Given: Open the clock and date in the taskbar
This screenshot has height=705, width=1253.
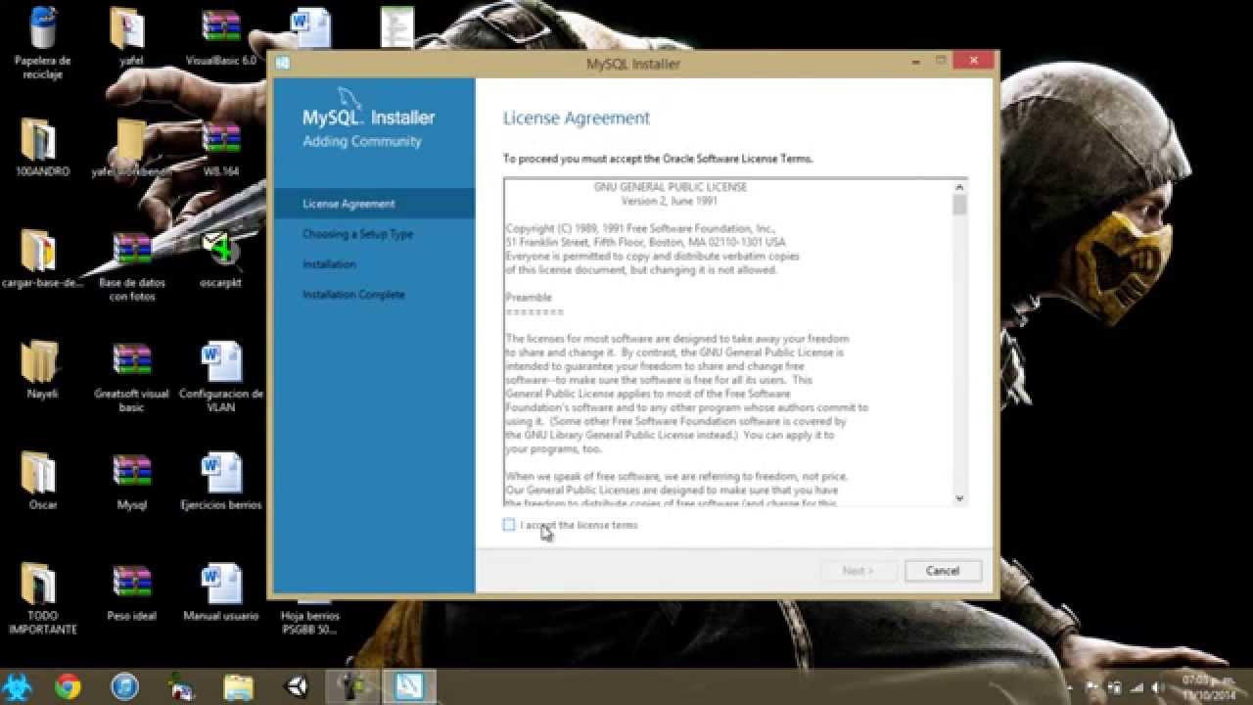Looking at the screenshot, I should tap(1208, 687).
